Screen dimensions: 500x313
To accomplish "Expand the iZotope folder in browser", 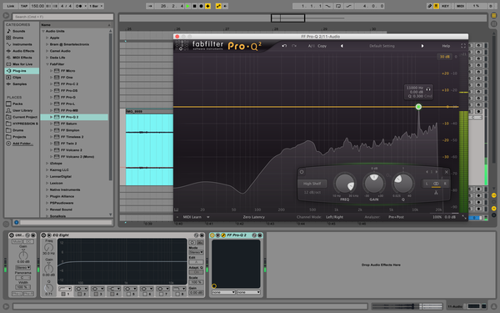I will pyautogui.click(x=47, y=164).
